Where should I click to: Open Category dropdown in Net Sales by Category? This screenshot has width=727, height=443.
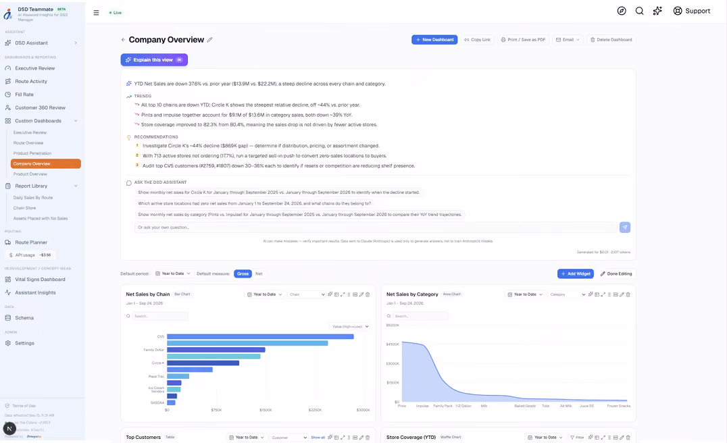click(567, 294)
